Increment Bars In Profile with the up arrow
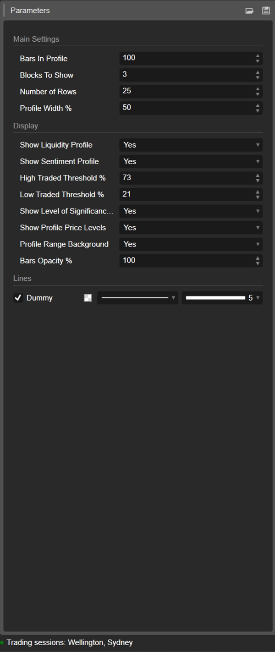The image size is (275, 652). [258, 56]
